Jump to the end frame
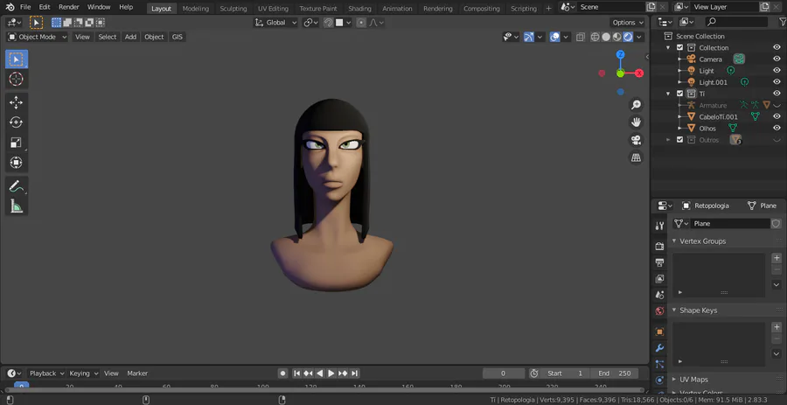 point(355,374)
